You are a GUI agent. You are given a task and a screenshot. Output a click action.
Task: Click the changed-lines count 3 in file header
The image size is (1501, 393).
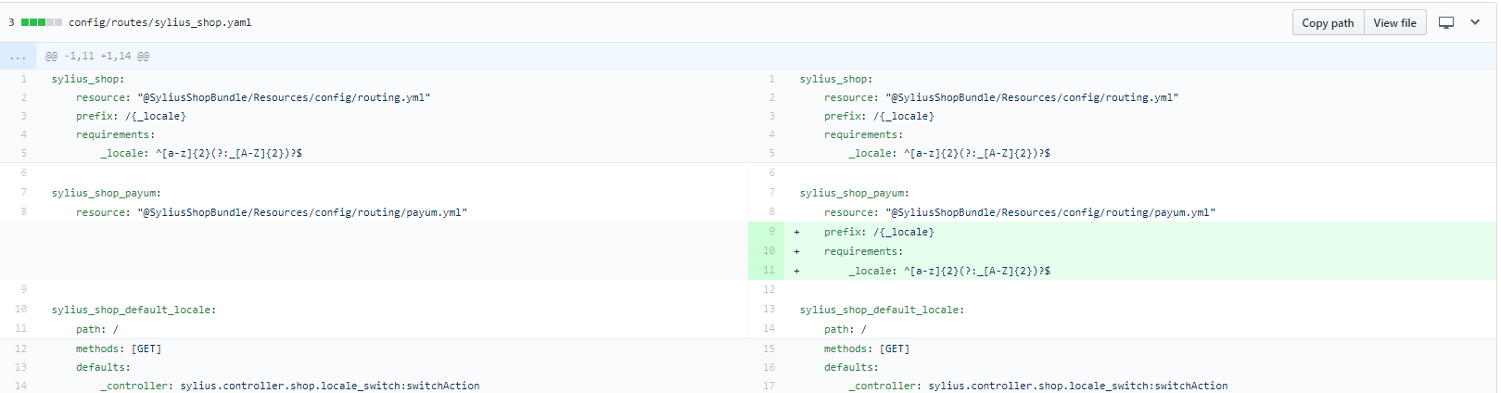point(11,22)
